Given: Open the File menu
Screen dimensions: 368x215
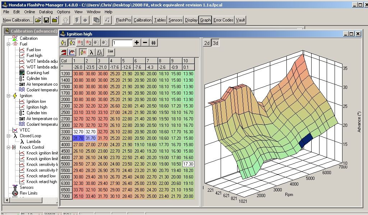Looking at the screenshot, I should click(6, 12).
